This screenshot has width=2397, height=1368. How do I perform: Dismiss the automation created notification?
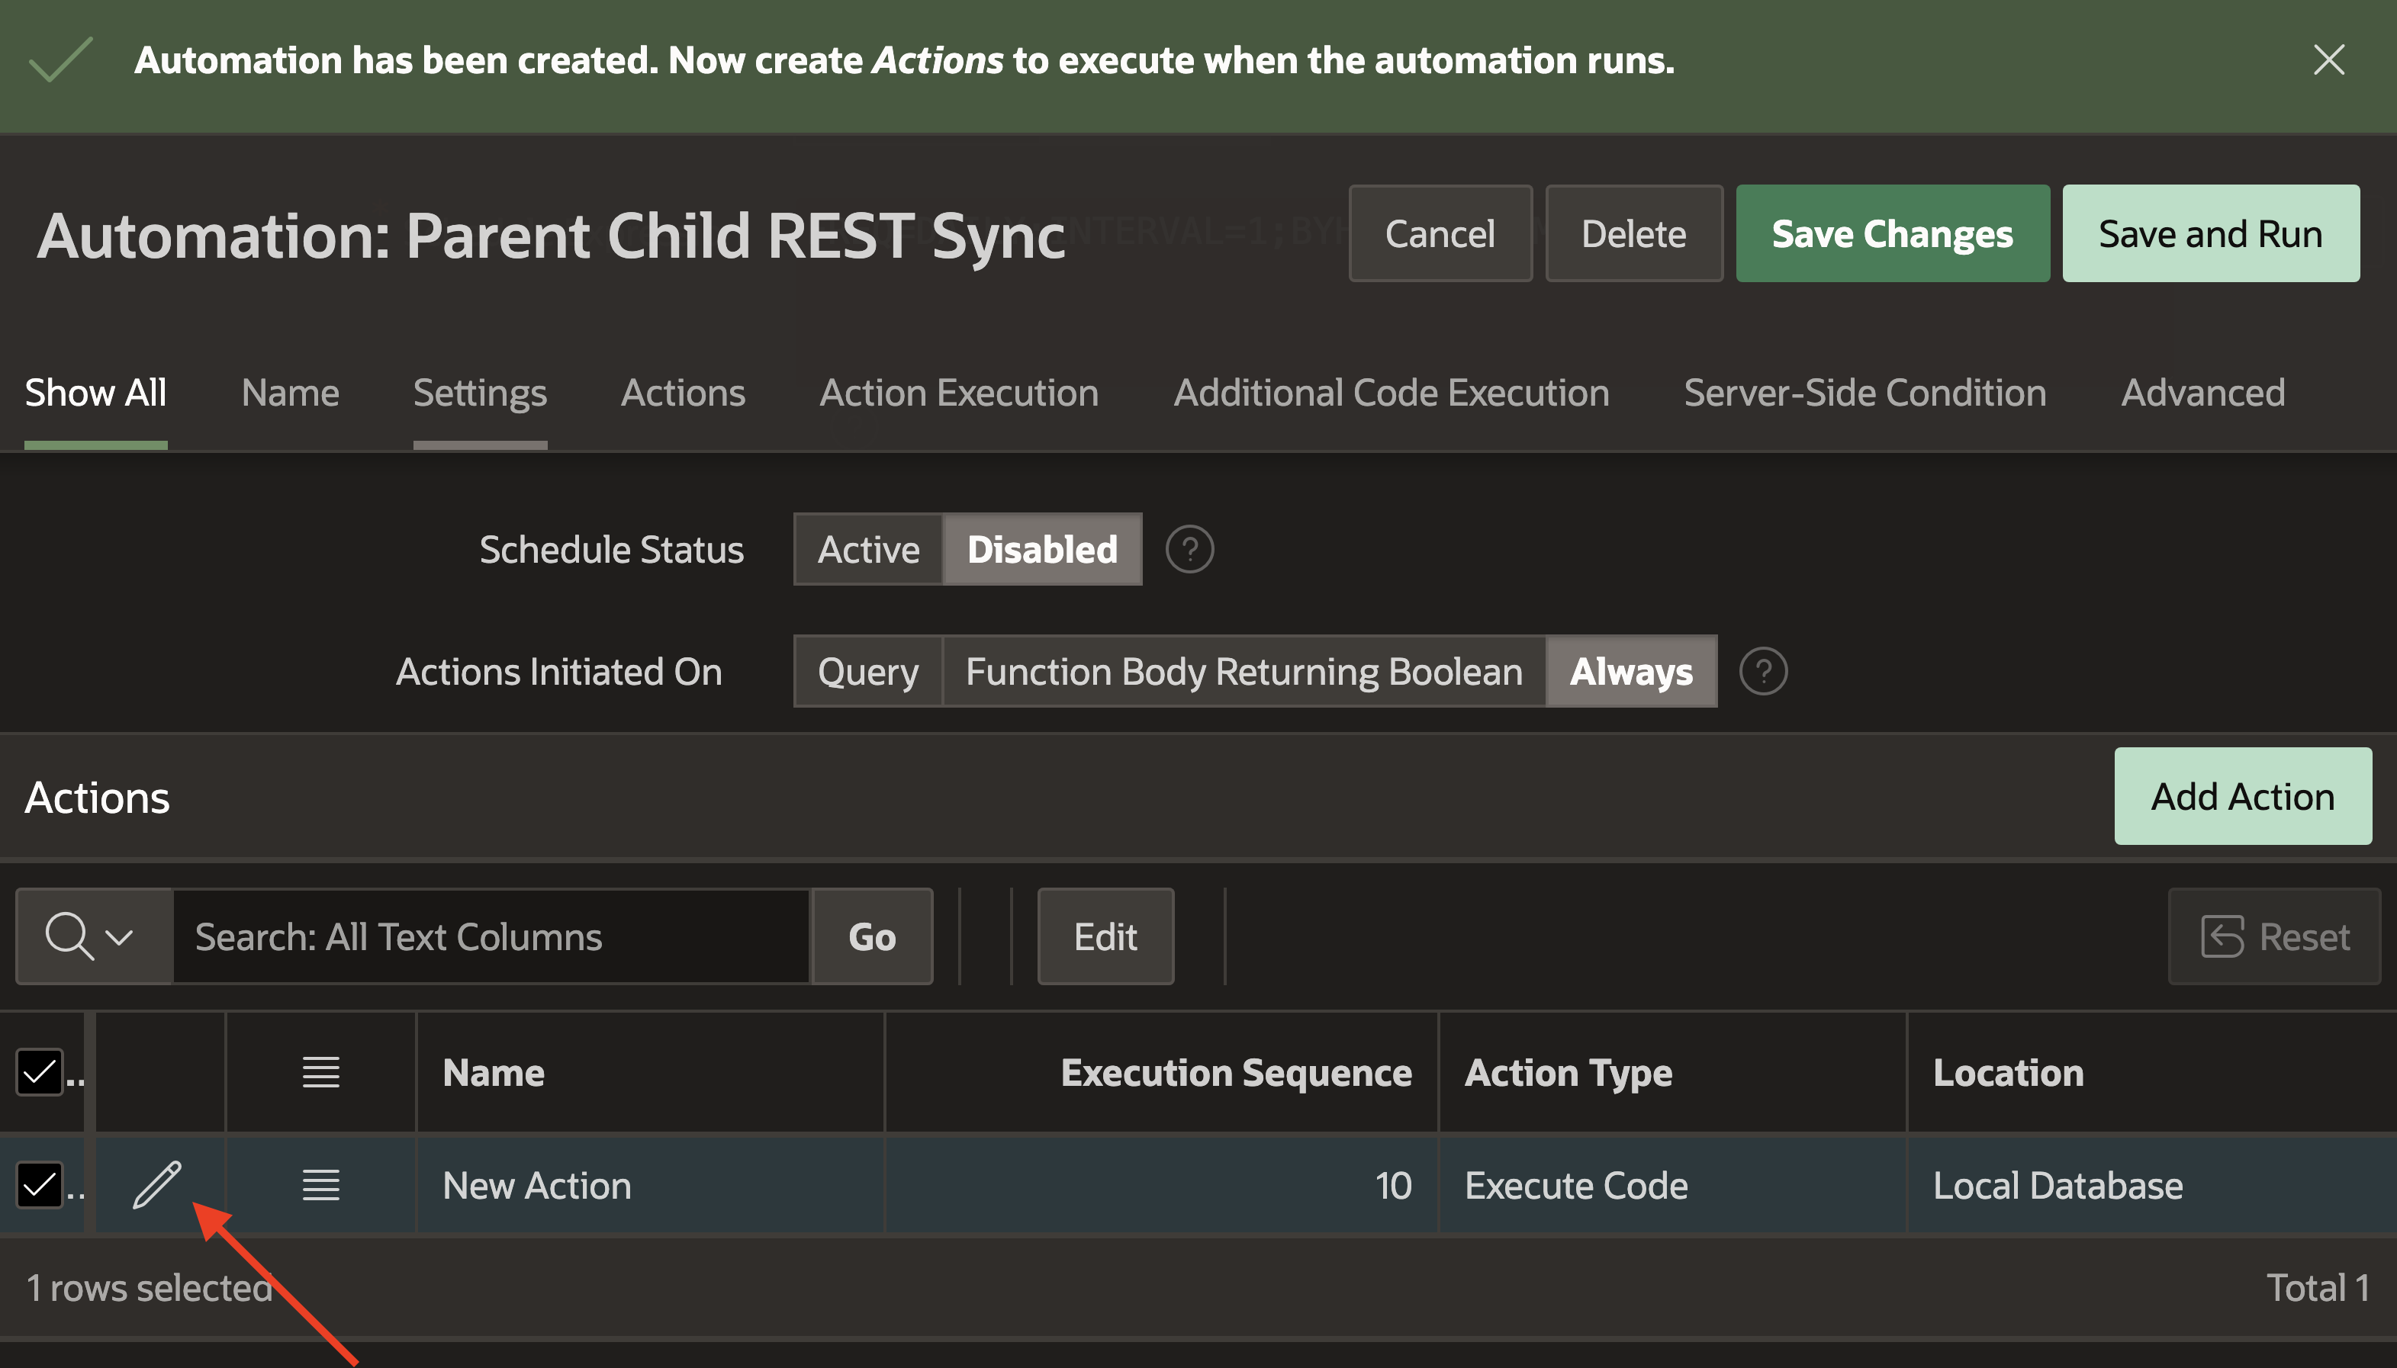[2328, 60]
